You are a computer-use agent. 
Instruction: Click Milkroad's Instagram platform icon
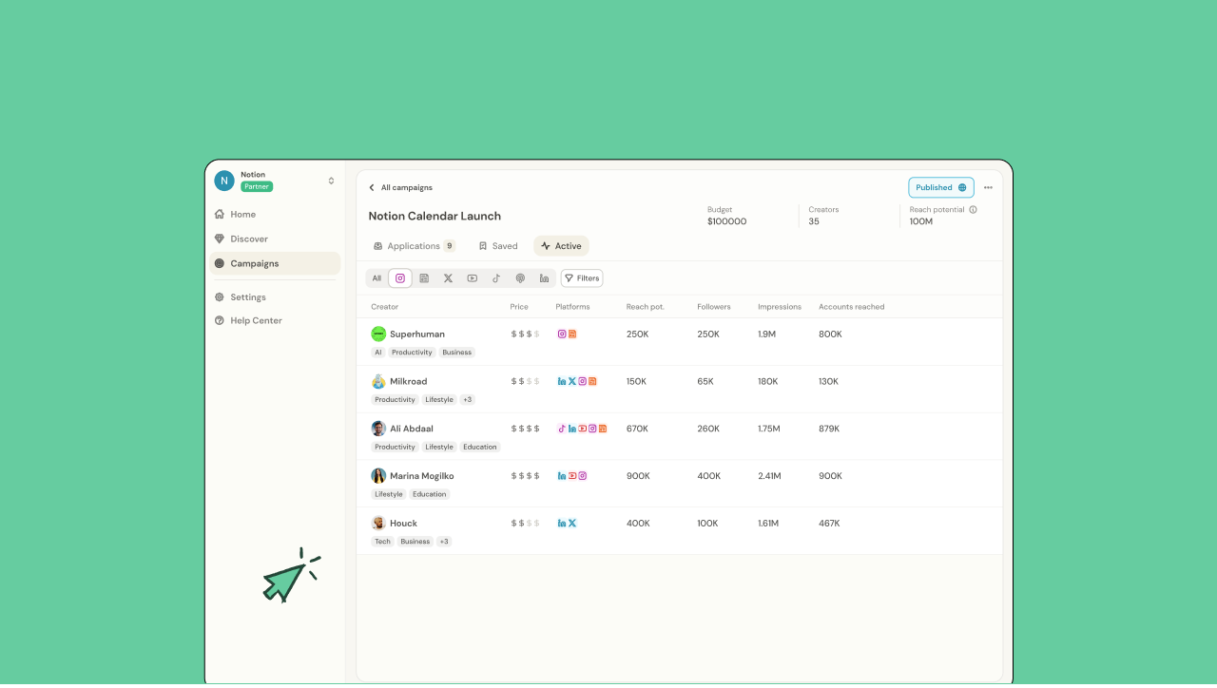point(583,382)
